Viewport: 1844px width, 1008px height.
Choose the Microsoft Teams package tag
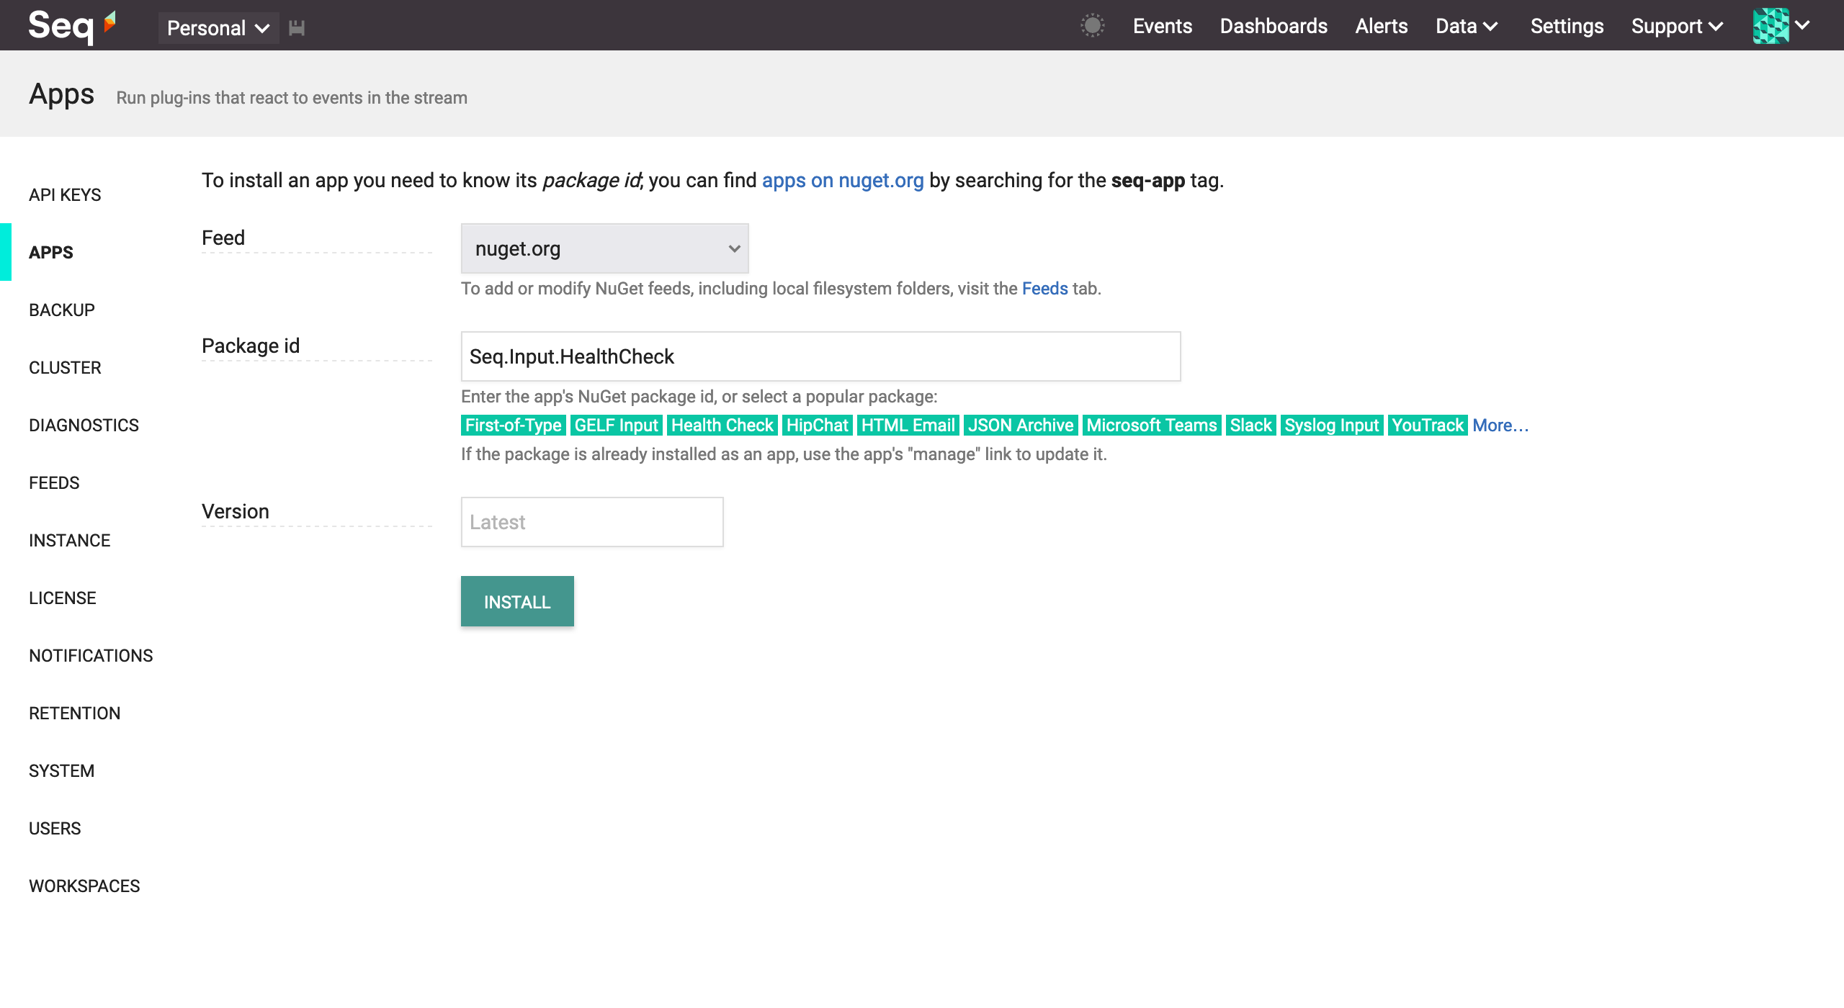1151,426
